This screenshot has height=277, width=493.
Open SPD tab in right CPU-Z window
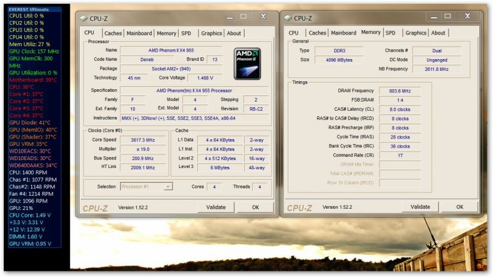391,33
